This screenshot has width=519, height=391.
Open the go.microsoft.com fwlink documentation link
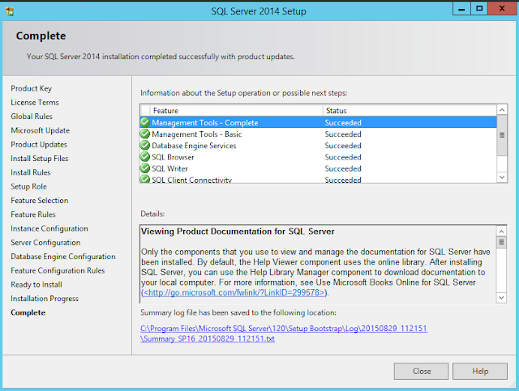(234, 292)
